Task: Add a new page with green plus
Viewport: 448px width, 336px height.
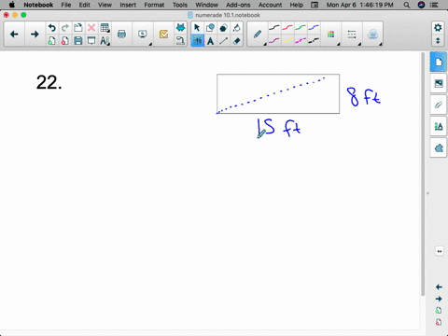Action: 51,40
